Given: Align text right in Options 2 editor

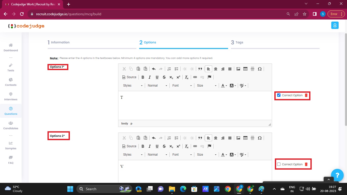Looking at the screenshot, I should coord(223,138).
